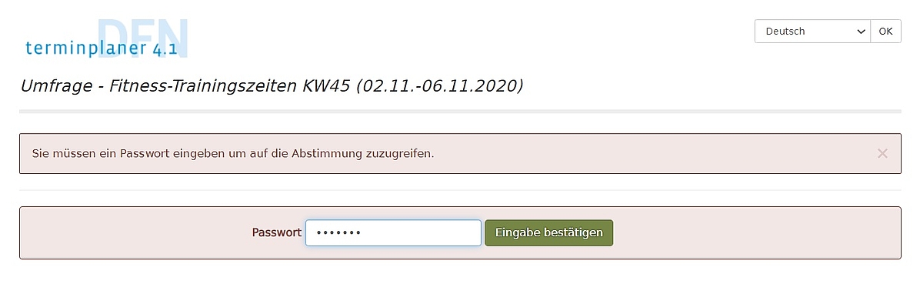Confirm language selection with OK button
Image resolution: width=920 pixels, height=294 pixels.
pyautogui.click(x=885, y=32)
